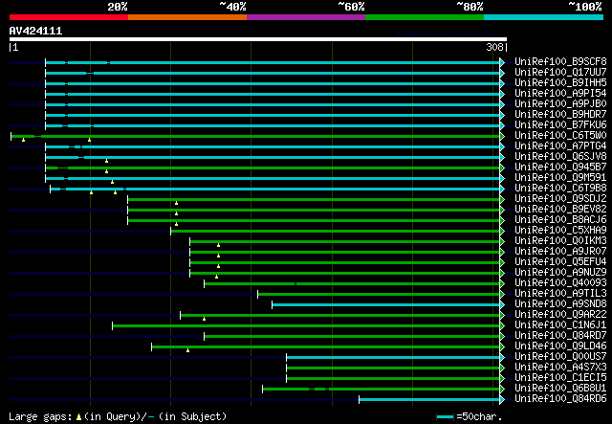Image resolution: width=612 pixels, height=424 pixels.
Task: Select the UniRef100_A4S7X3 label
Action: click(x=560, y=368)
